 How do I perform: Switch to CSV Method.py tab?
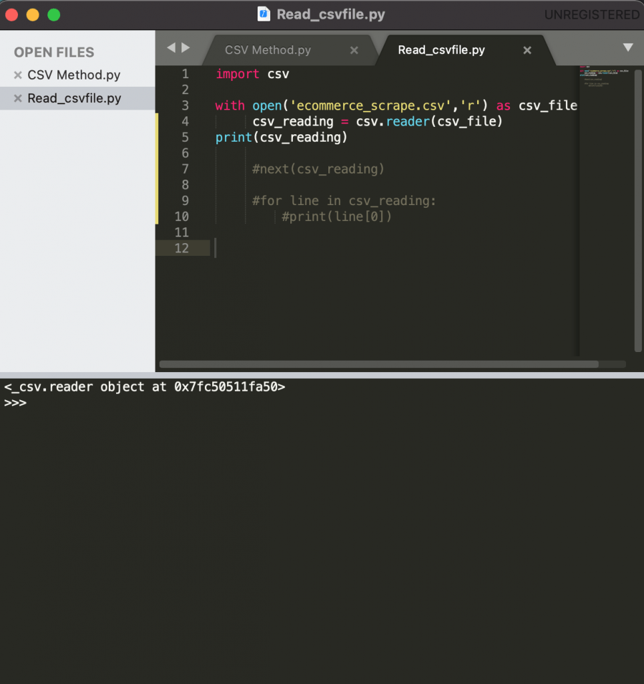pos(268,50)
